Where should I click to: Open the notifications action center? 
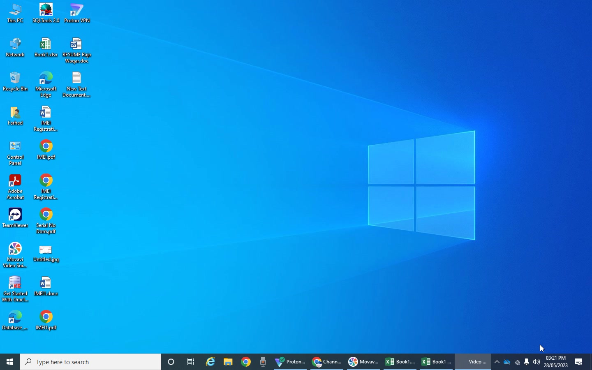(x=579, y=362)
